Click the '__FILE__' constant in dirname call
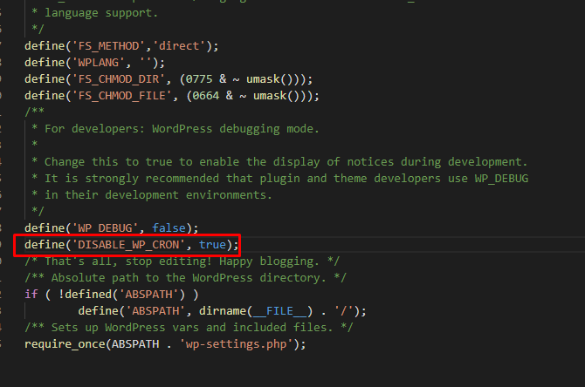 [282, 311]
